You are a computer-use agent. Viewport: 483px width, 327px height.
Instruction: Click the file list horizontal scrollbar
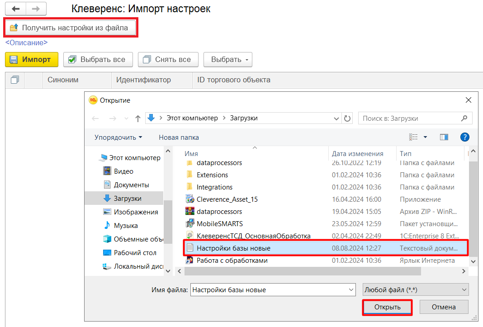coord(303,271)
